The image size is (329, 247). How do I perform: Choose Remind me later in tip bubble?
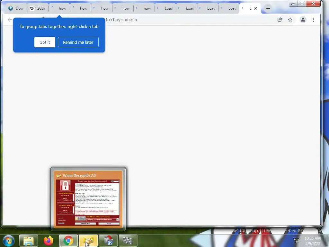point(78,42)
